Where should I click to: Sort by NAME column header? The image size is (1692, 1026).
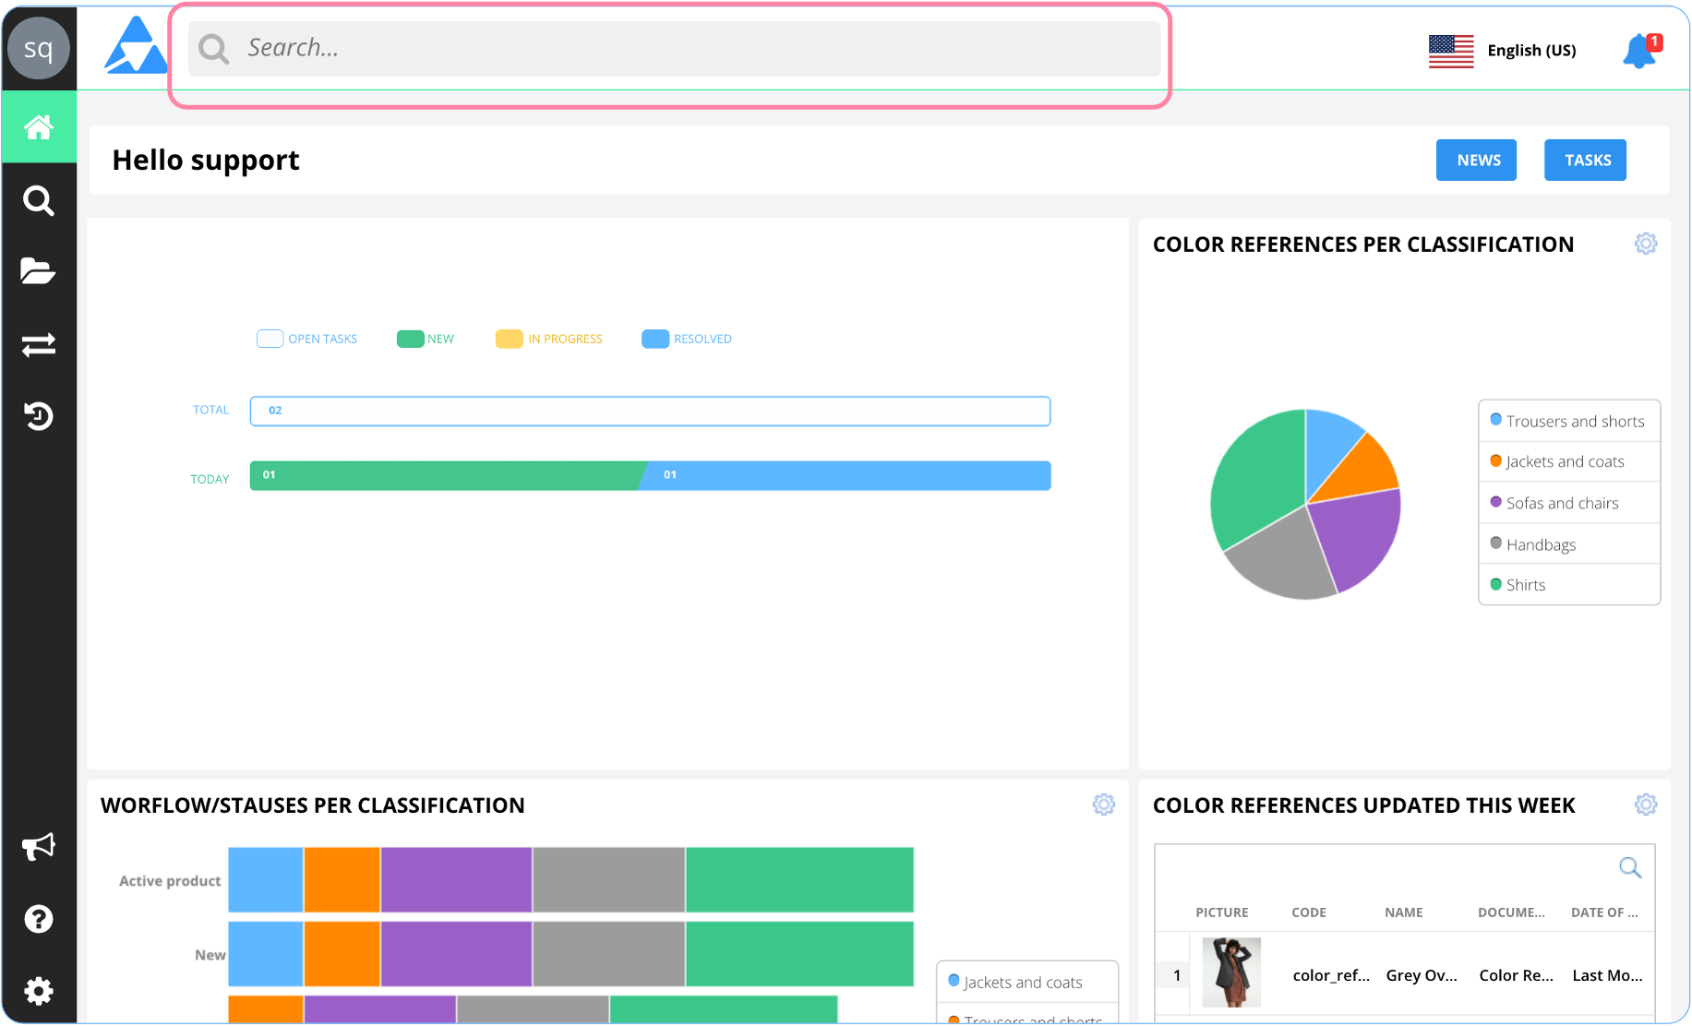click(1403, 913)
